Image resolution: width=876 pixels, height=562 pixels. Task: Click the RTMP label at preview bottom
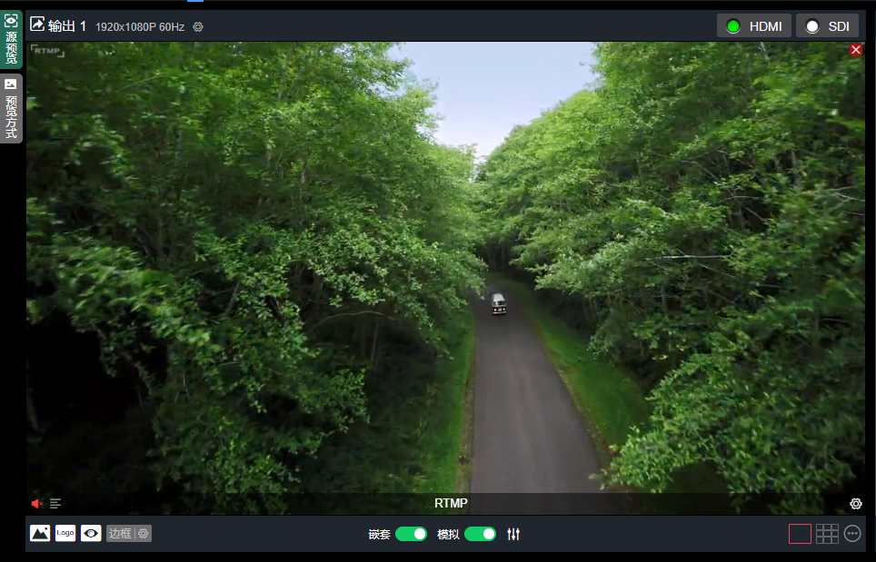[x=451, y=503]
